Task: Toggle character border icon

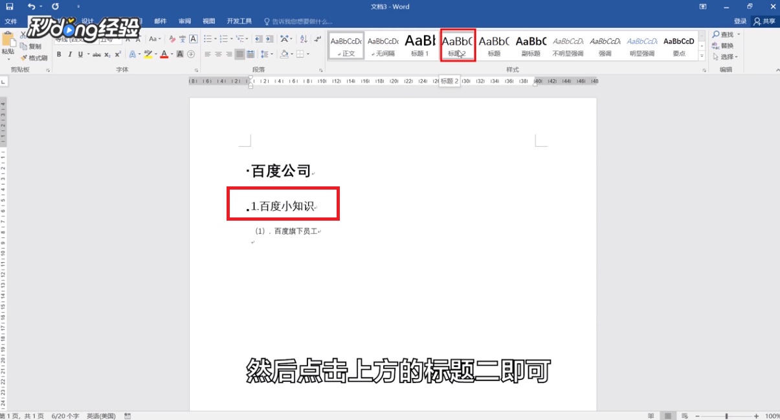Action: [x=193, y=39]
